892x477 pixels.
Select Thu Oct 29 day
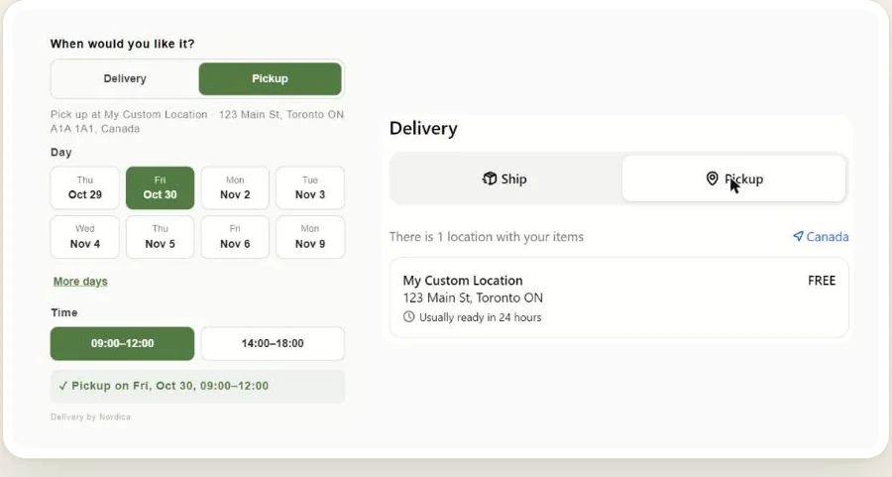85,187
